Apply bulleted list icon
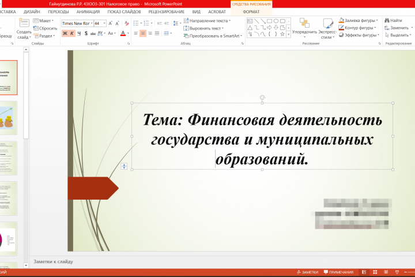Viewport: 415px width, 277px height. coord(136,23)
